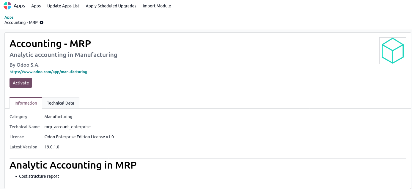The height and width of the screenshot is (189, 412).
Task: Click the teal cube module icon
Action: 392,51
